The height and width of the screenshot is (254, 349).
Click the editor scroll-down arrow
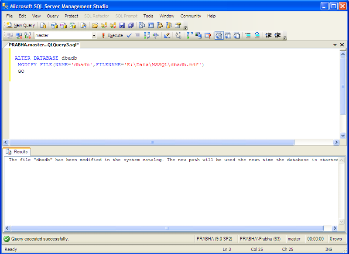pyautogui.click(x=343, y=135)
